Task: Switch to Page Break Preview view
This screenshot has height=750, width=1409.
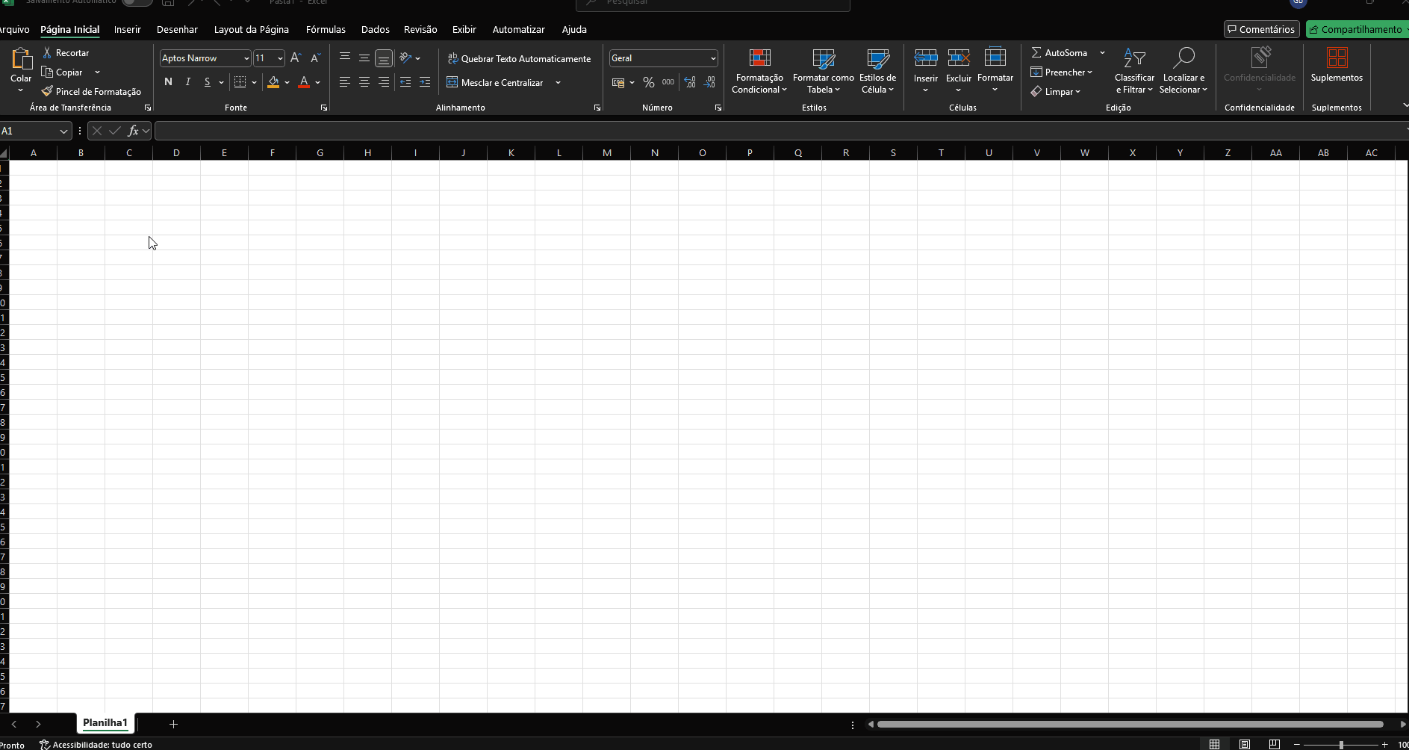Action: point(1275,744)
